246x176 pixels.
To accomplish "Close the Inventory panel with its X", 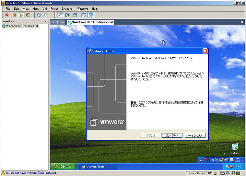I will [x=45, y=21].
